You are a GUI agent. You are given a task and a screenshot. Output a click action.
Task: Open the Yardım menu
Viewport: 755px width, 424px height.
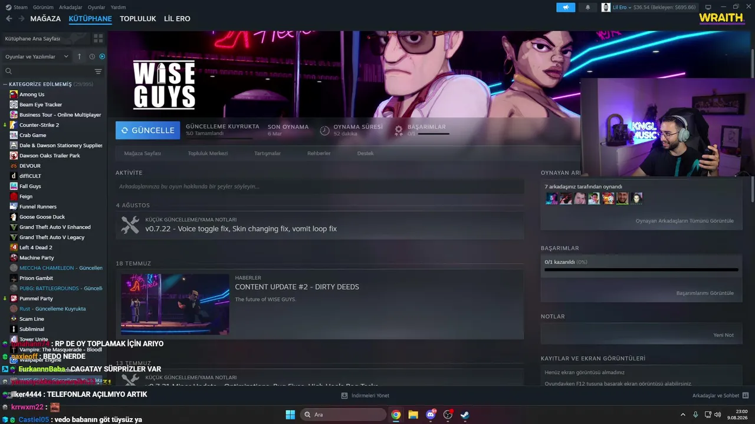(118, 8)
